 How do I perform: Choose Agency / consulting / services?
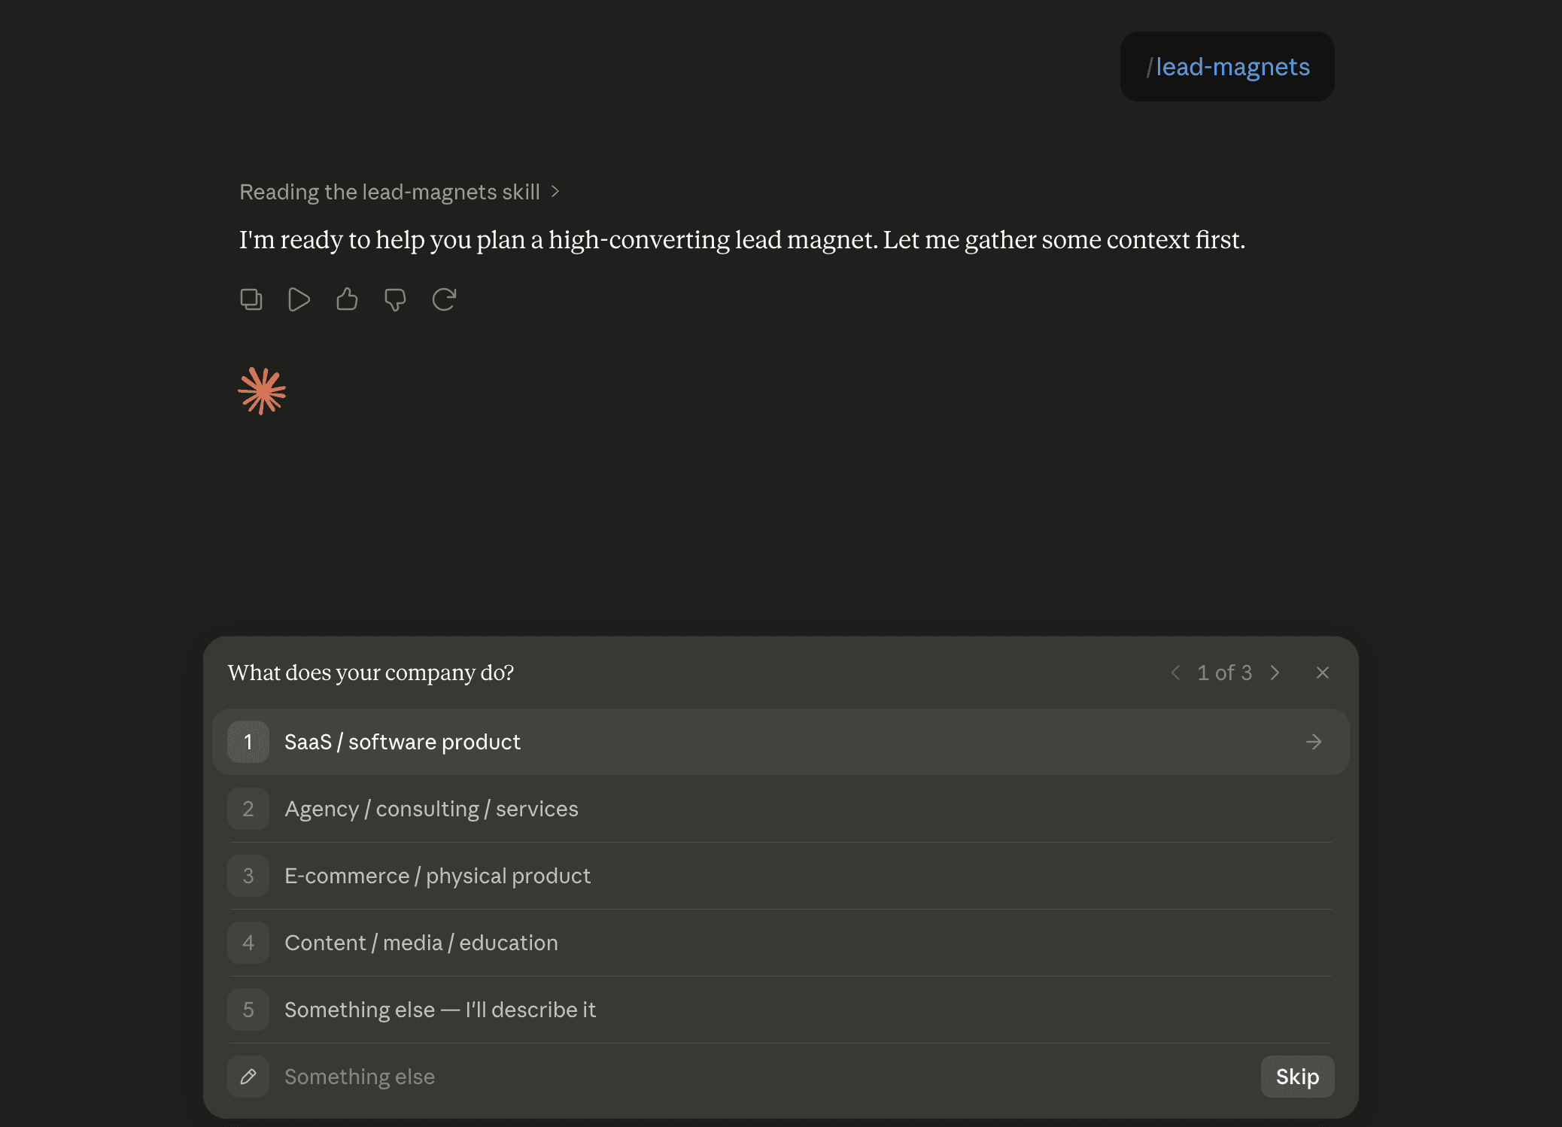(x=780, y=809)
